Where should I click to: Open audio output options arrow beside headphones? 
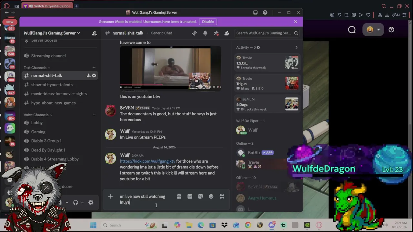point(82,202)
